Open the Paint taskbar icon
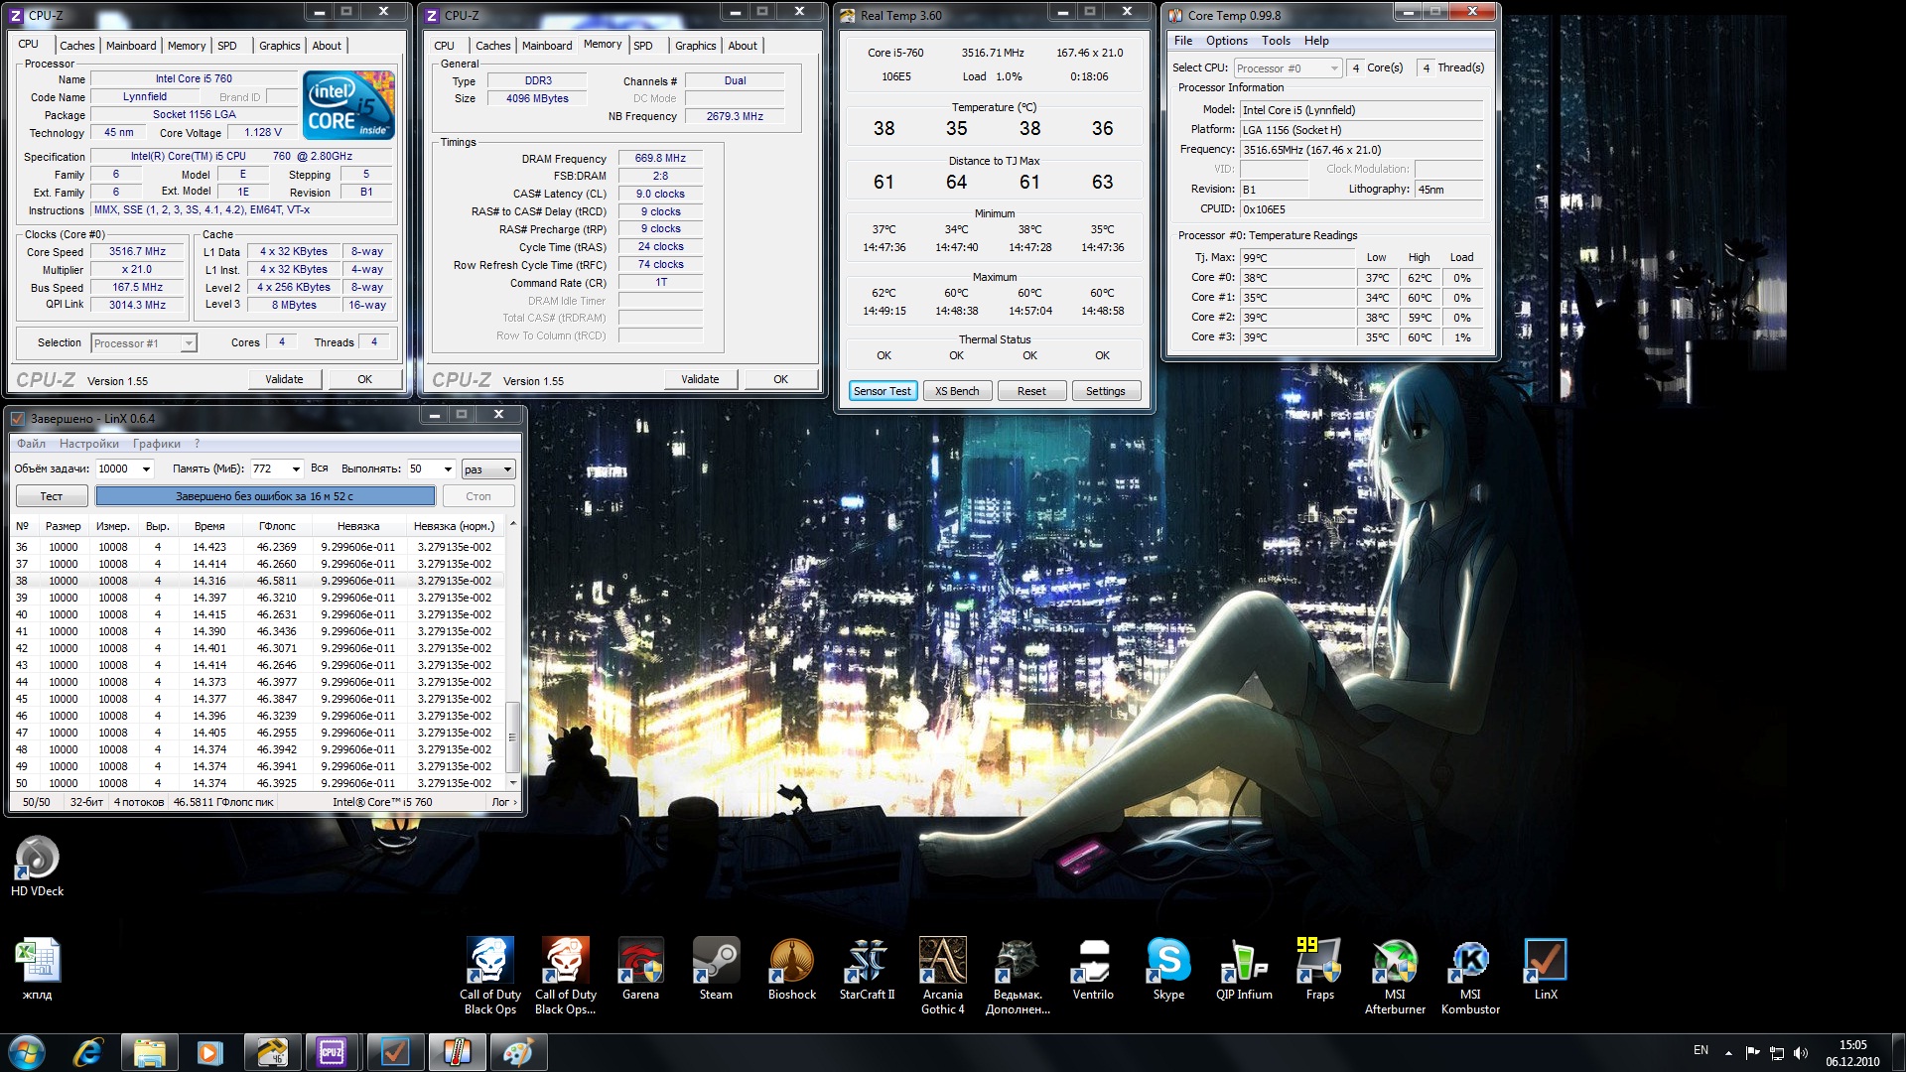Screen dimensions: 1906x1072 click(x=517, y=1052)
